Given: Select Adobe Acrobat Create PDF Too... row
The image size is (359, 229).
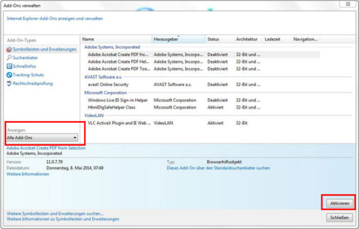Looking at the screenshot, I should tap(201, 69).
